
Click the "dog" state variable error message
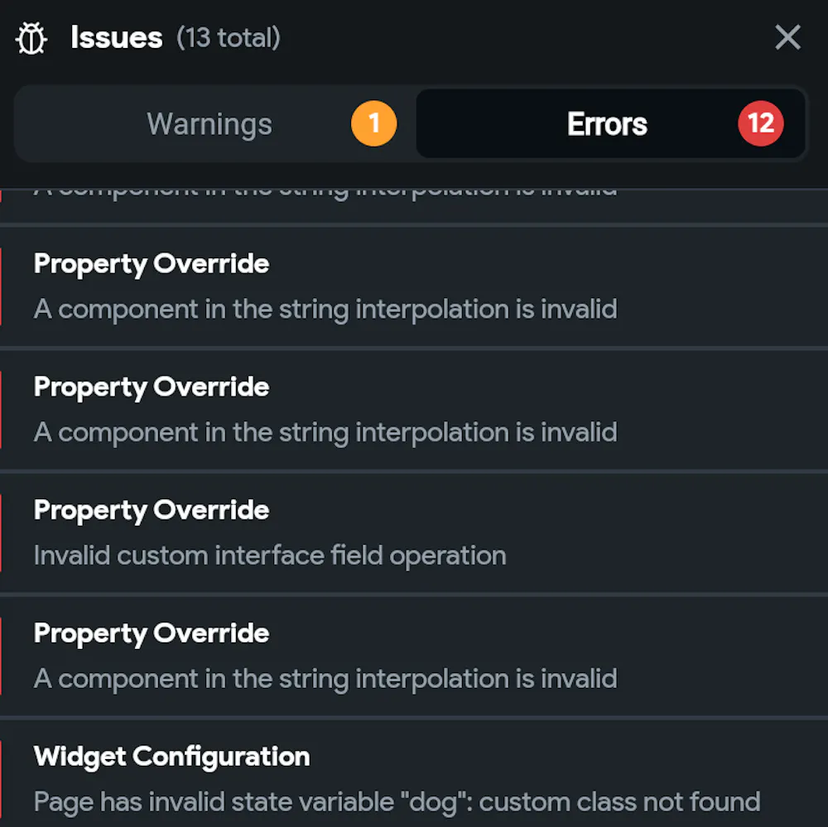tap(397, 801)
